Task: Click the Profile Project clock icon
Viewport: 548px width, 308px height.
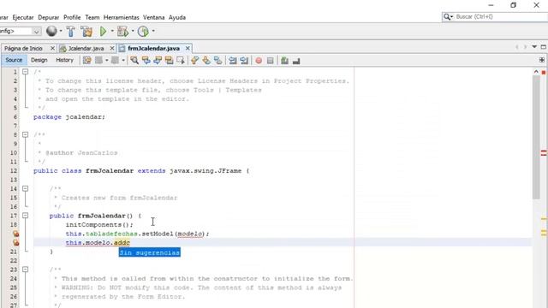Action: [x=143, y=32]
